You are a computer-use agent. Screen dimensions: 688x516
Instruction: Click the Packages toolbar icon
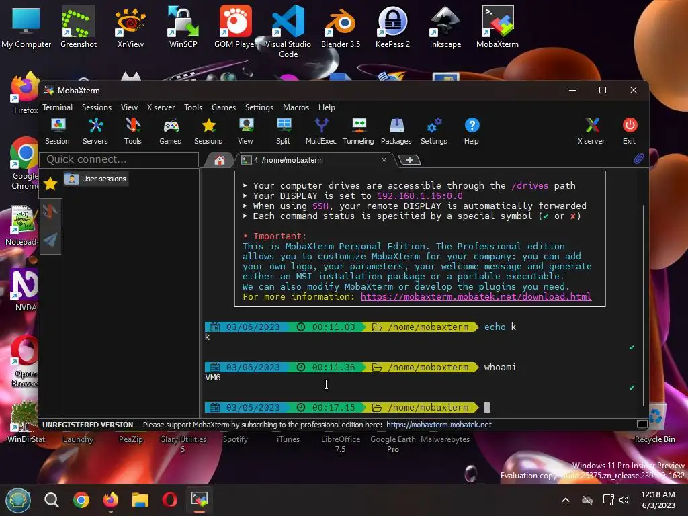pos(396,131)
